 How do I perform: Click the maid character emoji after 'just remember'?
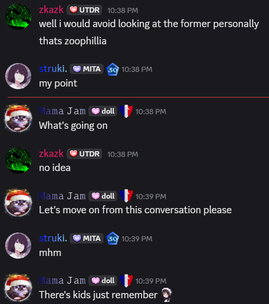pyautogui.click(x=166, y=295)
